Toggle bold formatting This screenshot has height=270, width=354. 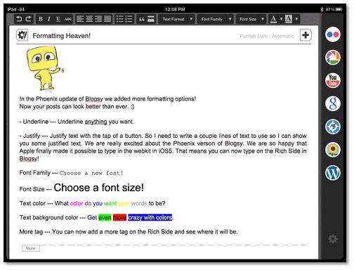[x=41, y=19]
